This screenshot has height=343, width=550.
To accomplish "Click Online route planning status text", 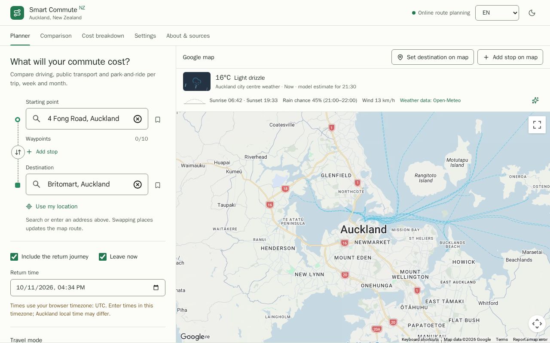I will [x=444, y=13].
